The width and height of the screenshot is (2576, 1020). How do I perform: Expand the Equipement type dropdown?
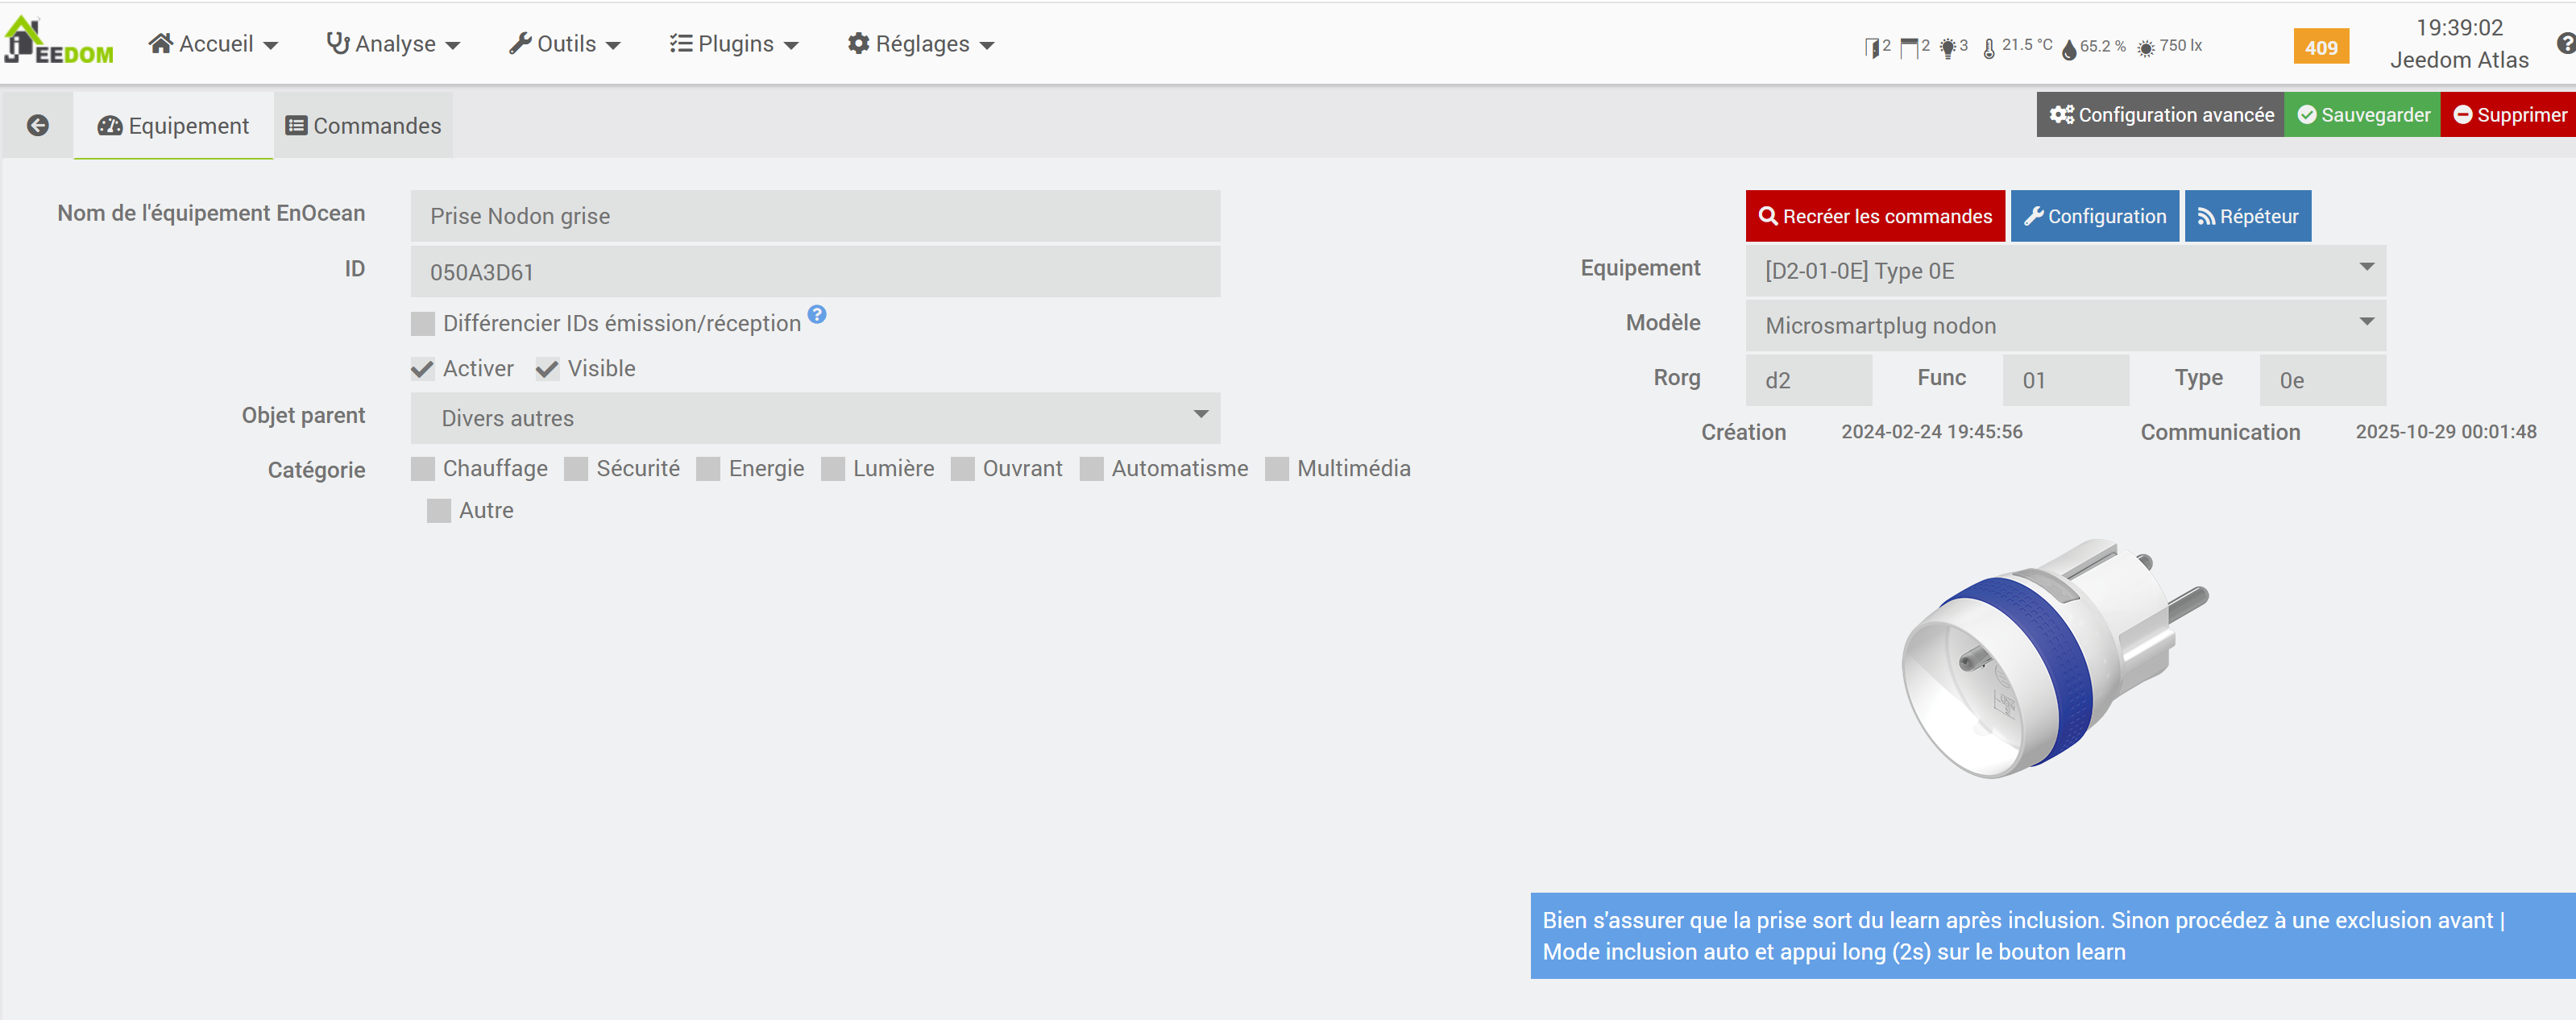point(2064,271)
